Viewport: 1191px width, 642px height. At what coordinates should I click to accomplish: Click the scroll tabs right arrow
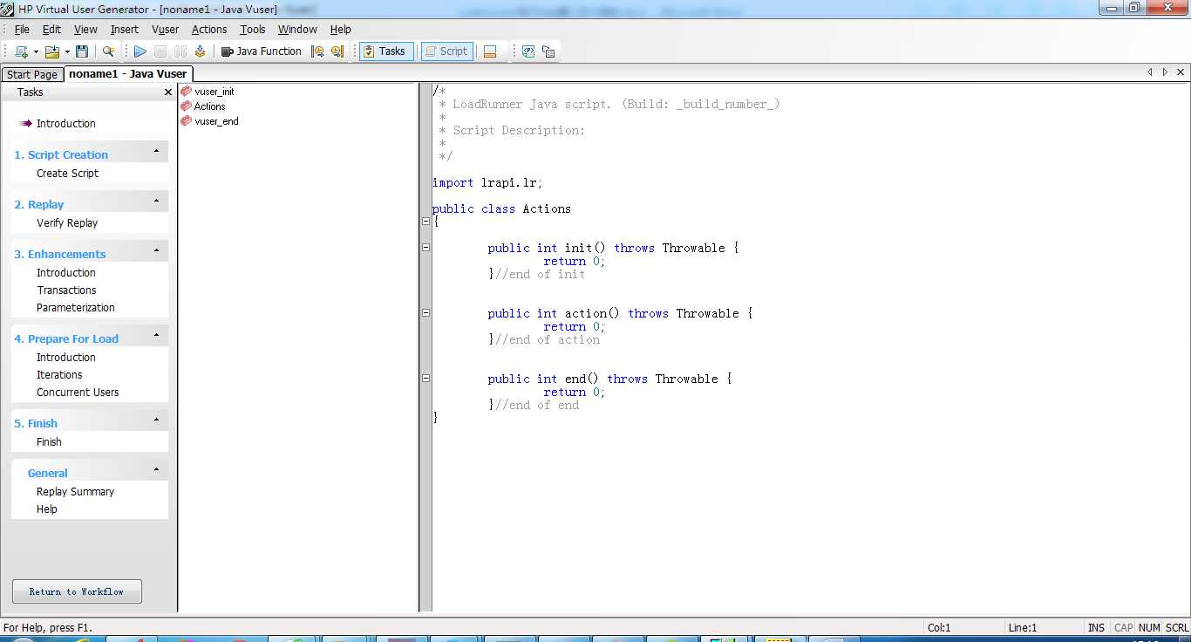click(1165, 72)
